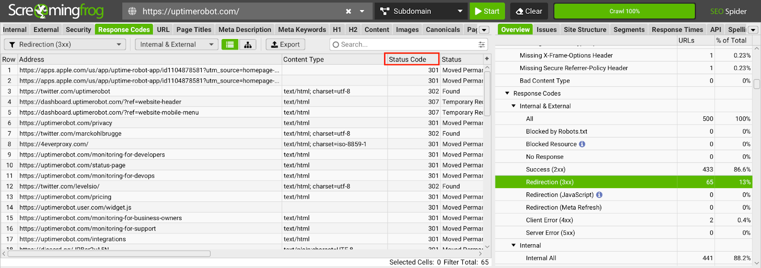Select Redirection (3xx) in overview
Screen dimensions: 761x268
(624, 182)
